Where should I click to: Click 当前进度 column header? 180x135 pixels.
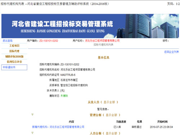(x=121, y=122)
